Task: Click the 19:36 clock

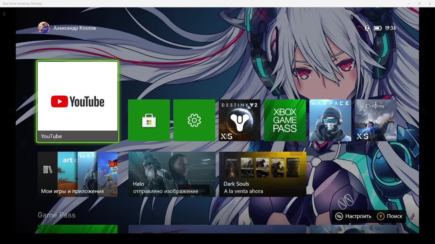Action: pyautogui.click(x=390, y=28)
